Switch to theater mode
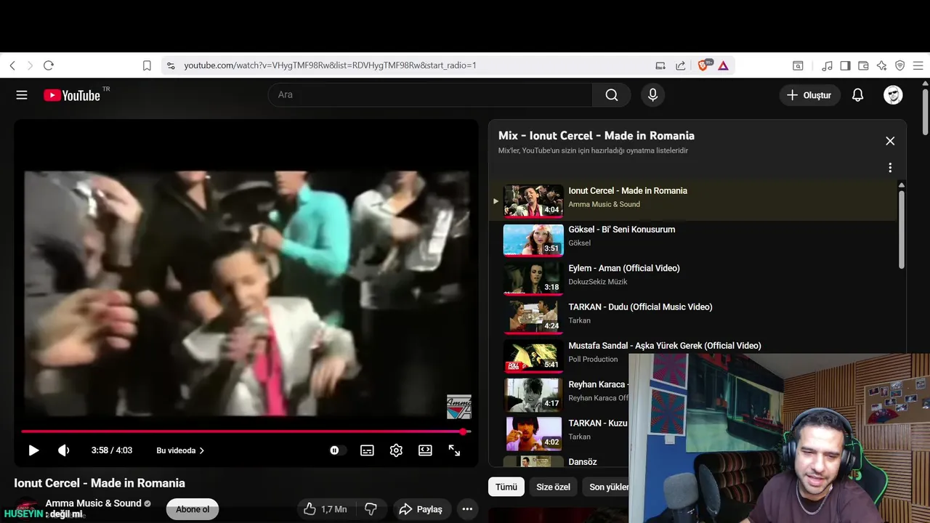The height and width of the screenshot is (523, 930). point(425,450)
